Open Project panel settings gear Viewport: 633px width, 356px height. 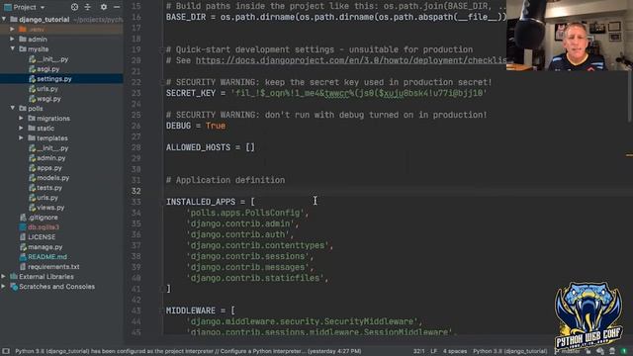coord(104,7)
